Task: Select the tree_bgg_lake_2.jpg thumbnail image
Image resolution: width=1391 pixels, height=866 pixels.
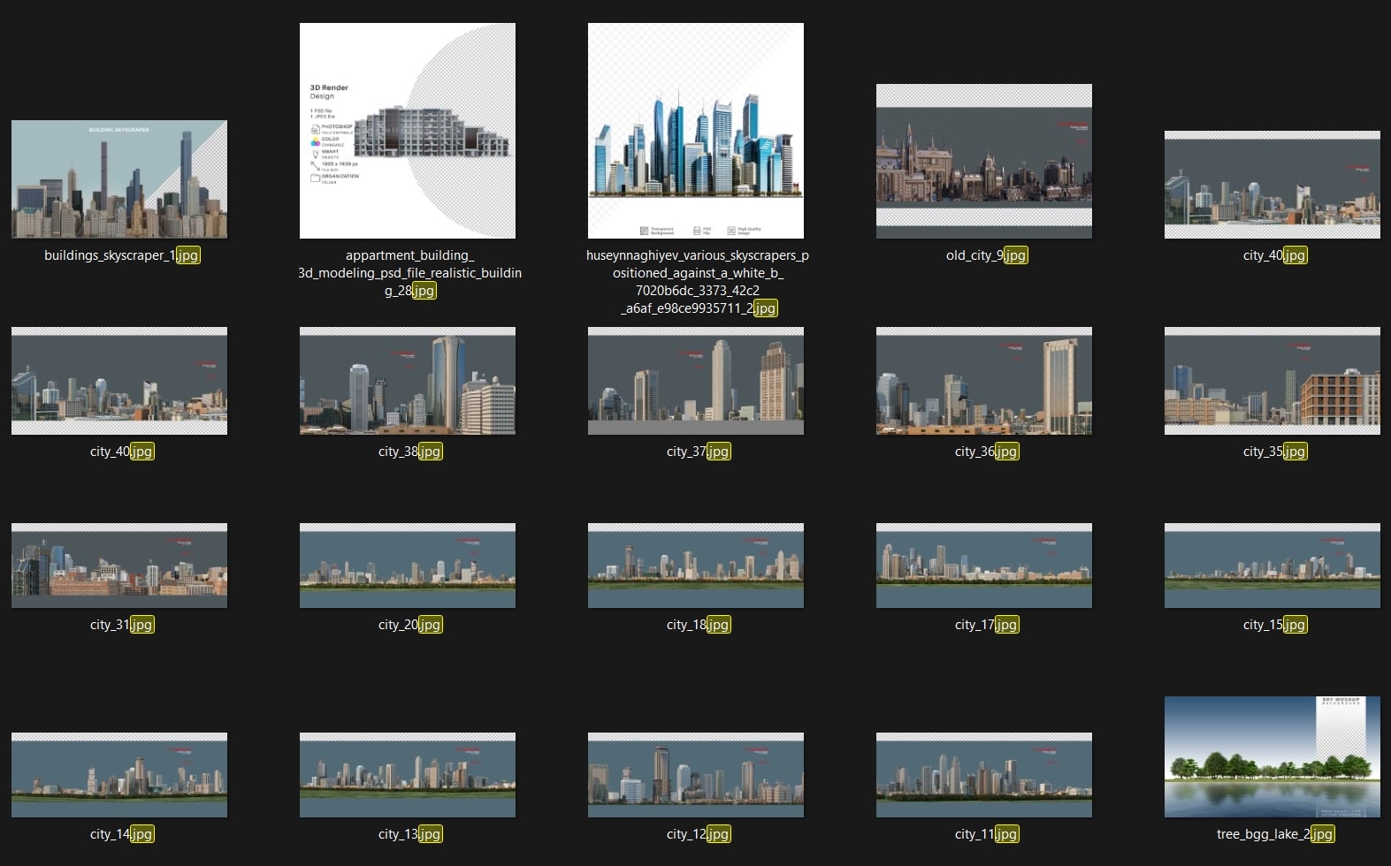Action: [1273, 756]
